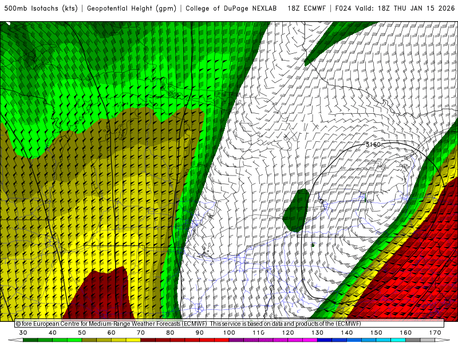458x343 pixels.
Task: Click the 5160 height contour label
Action: 373,145
